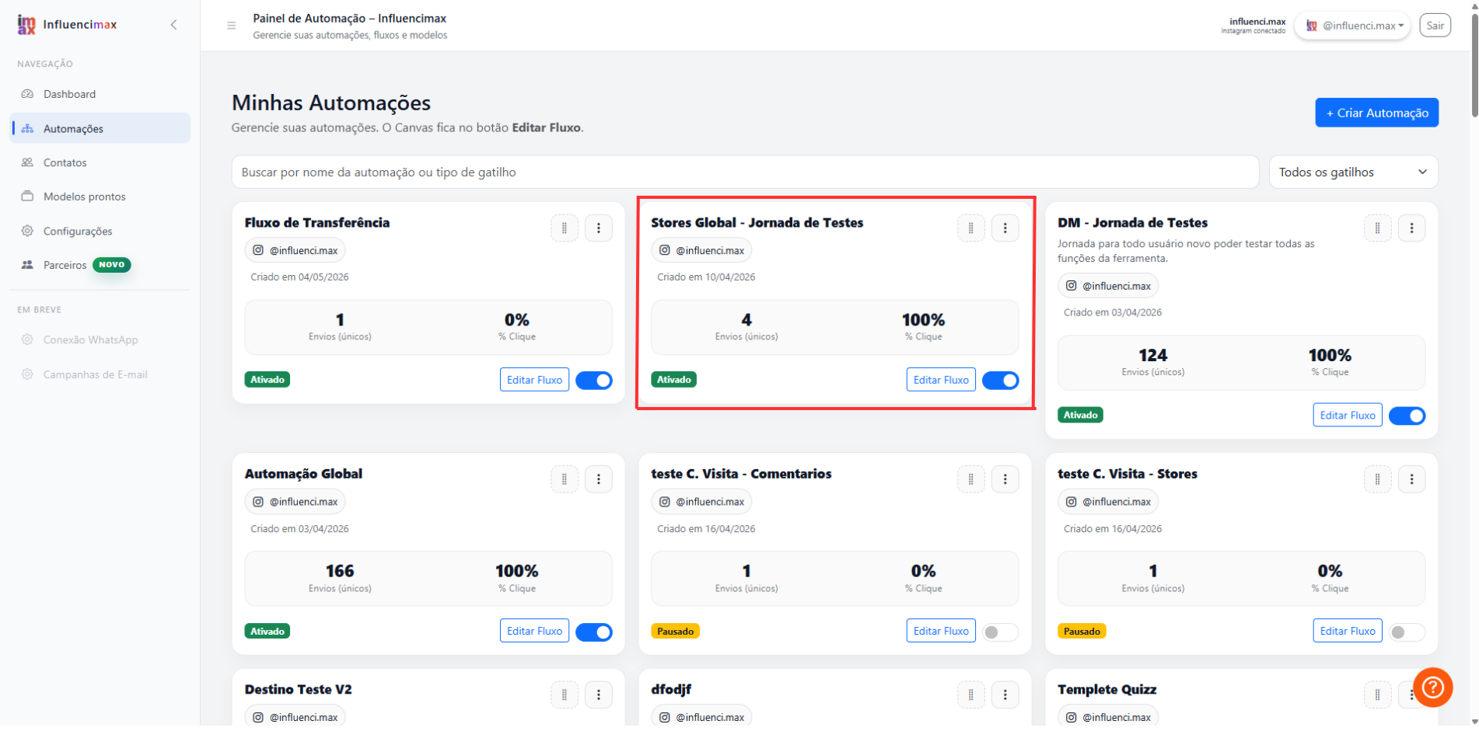Open the hamburger menu icon in header
Screen dimensions: 1479x731
click(x=231, y=26)
